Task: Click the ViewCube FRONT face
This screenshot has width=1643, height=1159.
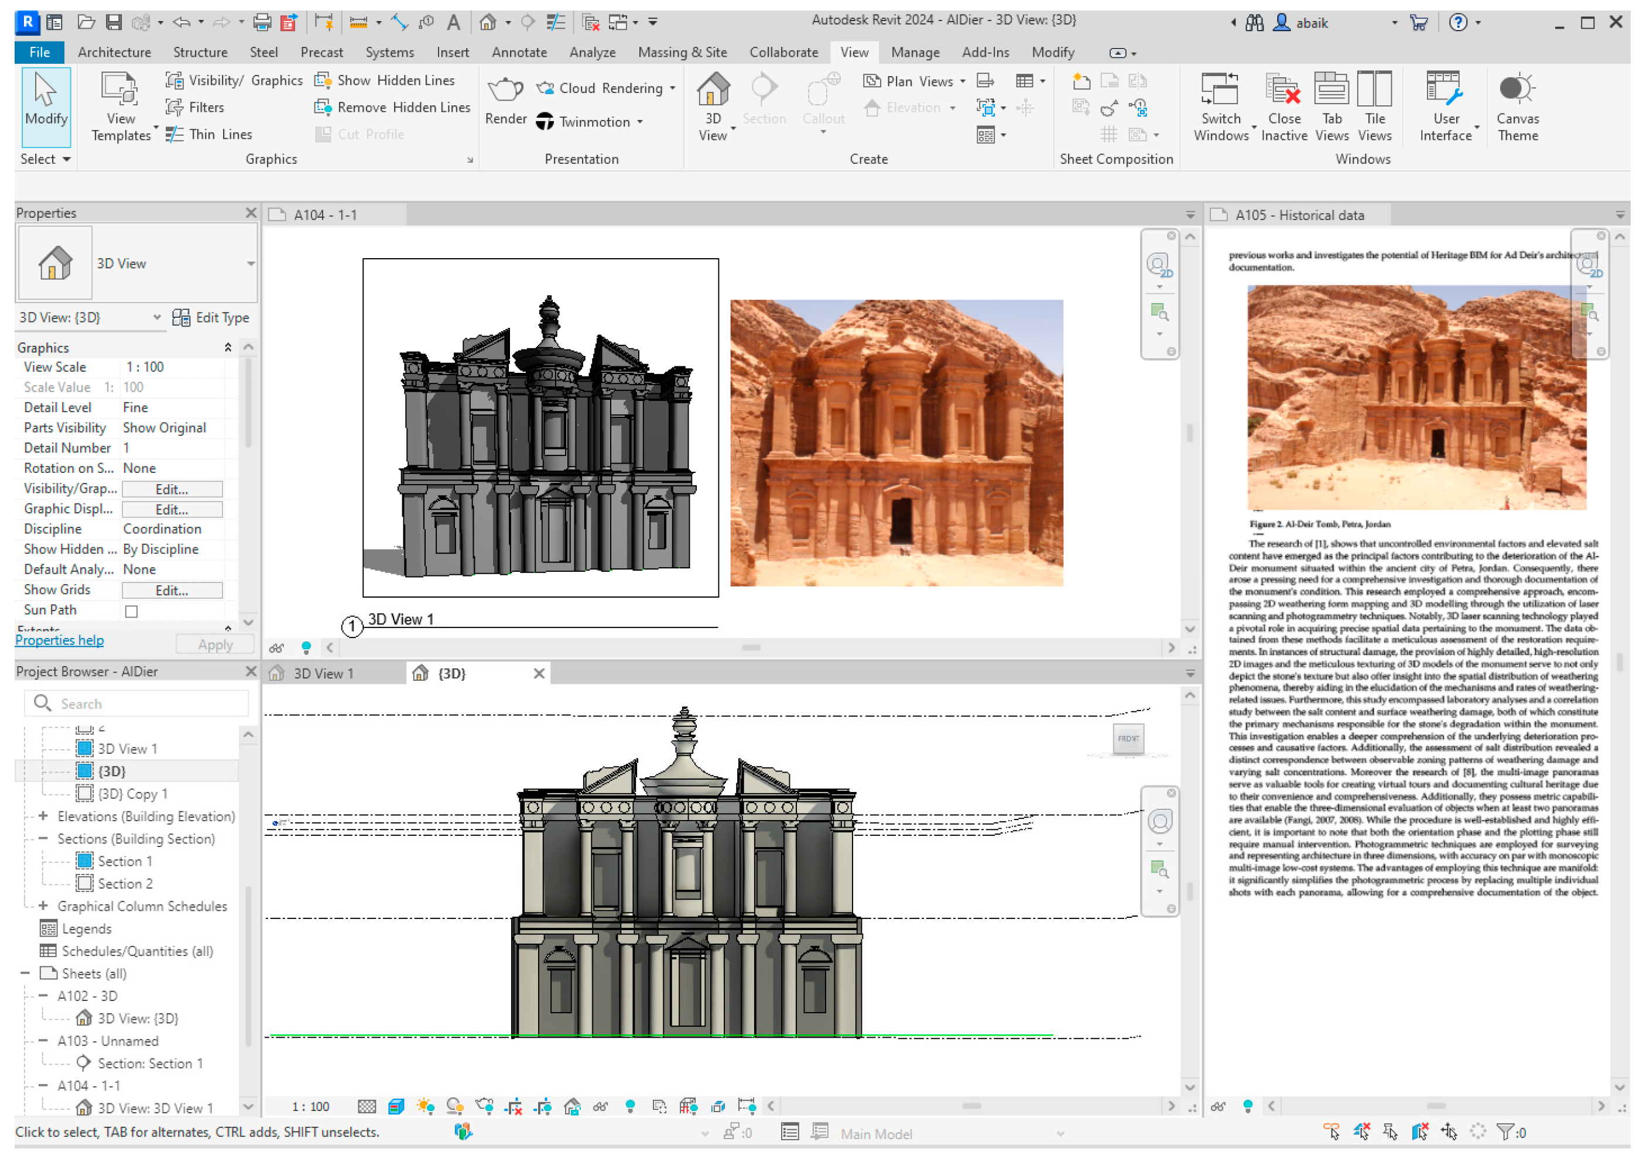Action: (x=1128, y=739)
